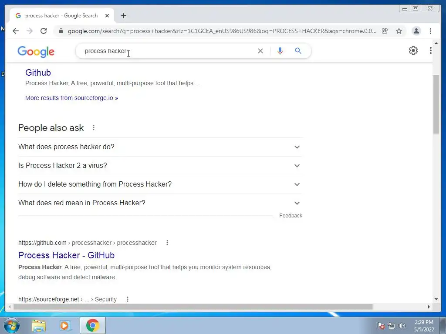The image size is (446, 334).
Task: Click horizontal scrollbar left arrow
Action: click(x=10, y=307)
